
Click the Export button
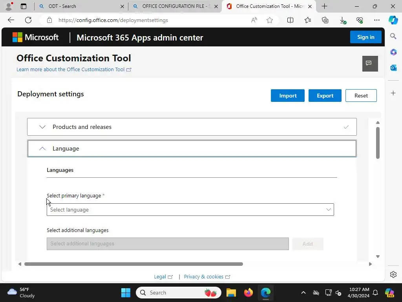pos(325,96)
